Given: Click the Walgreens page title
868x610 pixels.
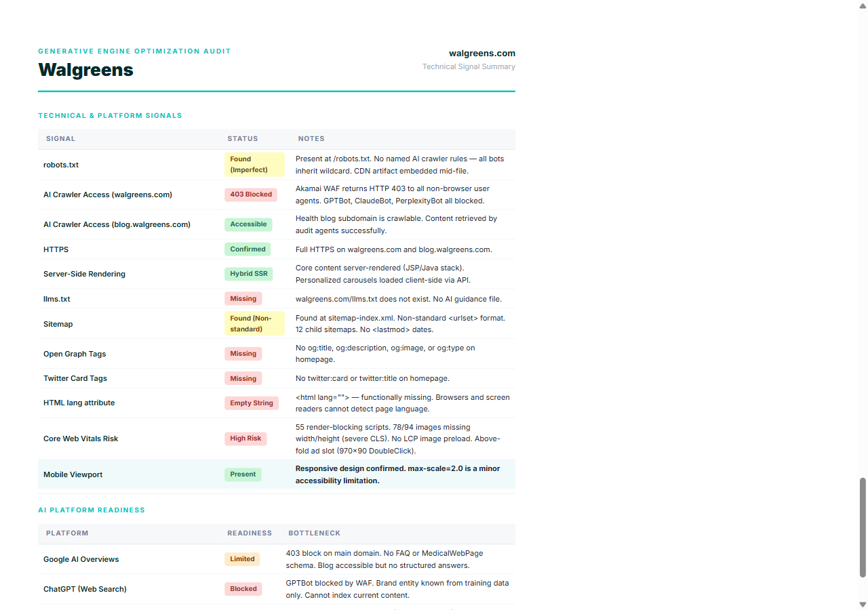Looking at the screenshot, I should coord(85,70).
